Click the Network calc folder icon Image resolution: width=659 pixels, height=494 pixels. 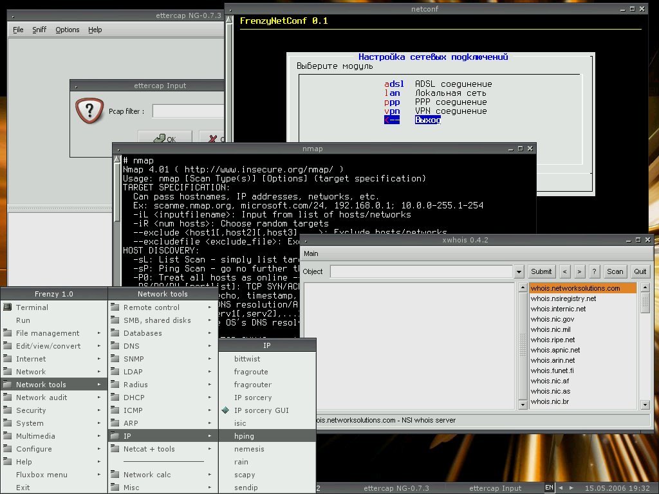tap(115, 474)
